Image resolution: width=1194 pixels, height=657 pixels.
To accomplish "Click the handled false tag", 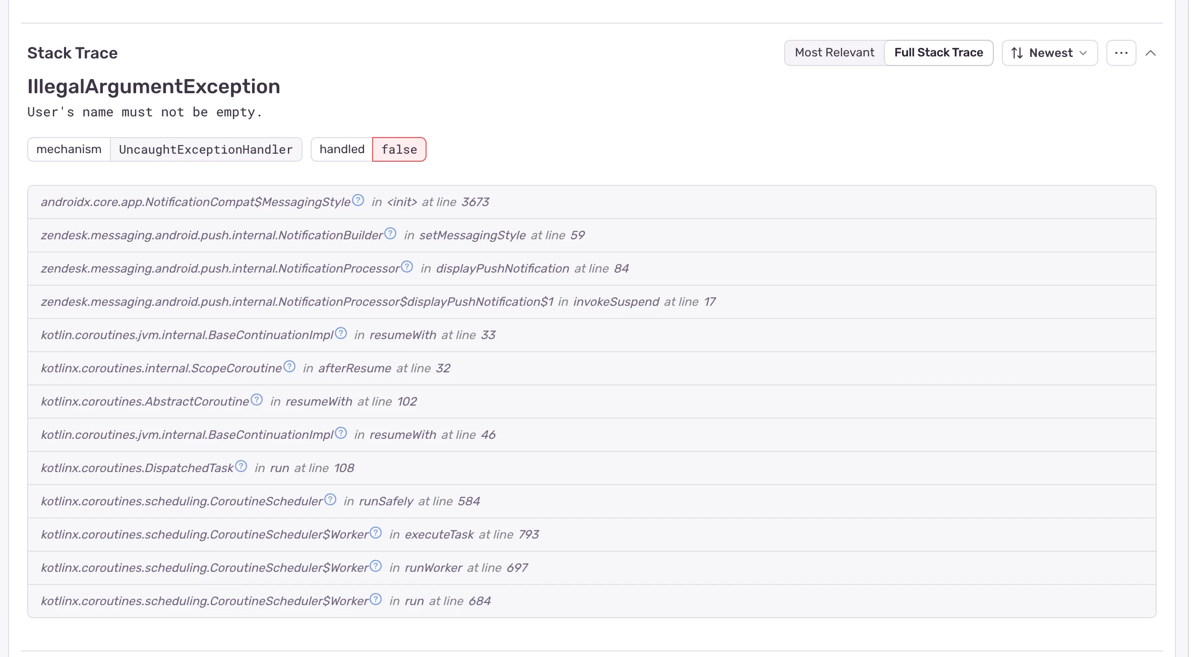I will 369,150.
